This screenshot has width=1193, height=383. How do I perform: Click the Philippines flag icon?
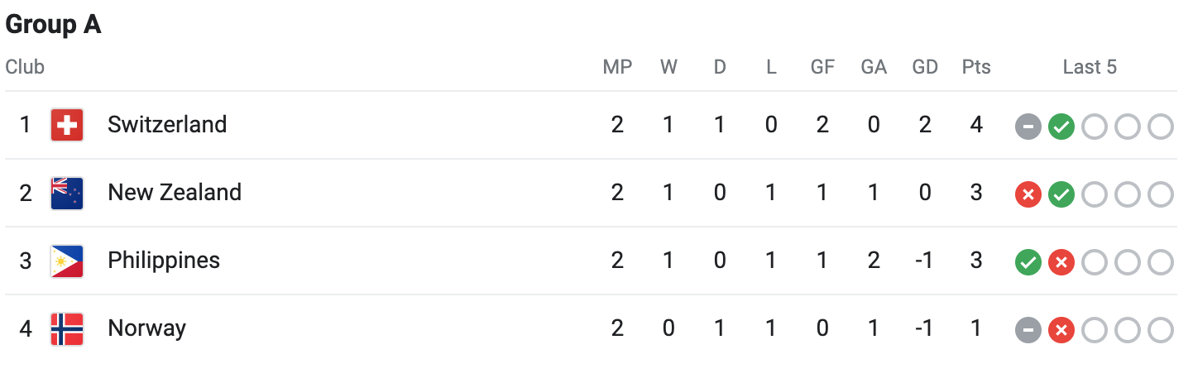pos(67,261)
